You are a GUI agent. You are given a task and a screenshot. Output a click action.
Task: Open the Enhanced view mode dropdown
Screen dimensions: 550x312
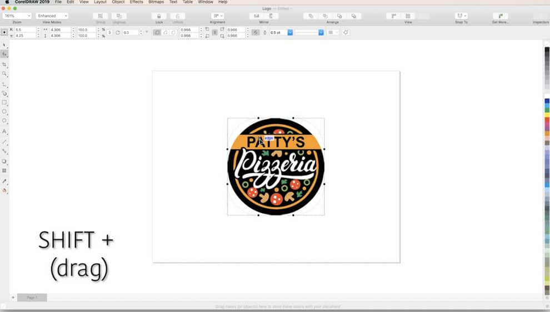(52, 16)
